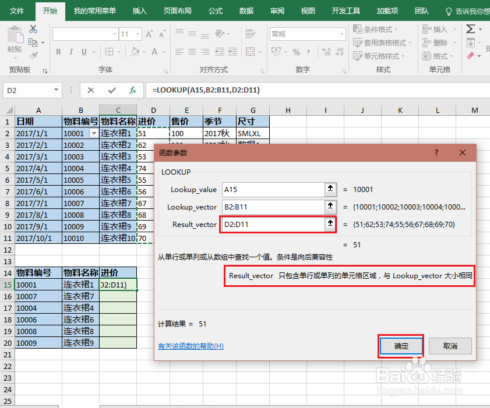This screenshot has width=490, height=408.
Task: Apply italic formatting
Action: (71, 52)
